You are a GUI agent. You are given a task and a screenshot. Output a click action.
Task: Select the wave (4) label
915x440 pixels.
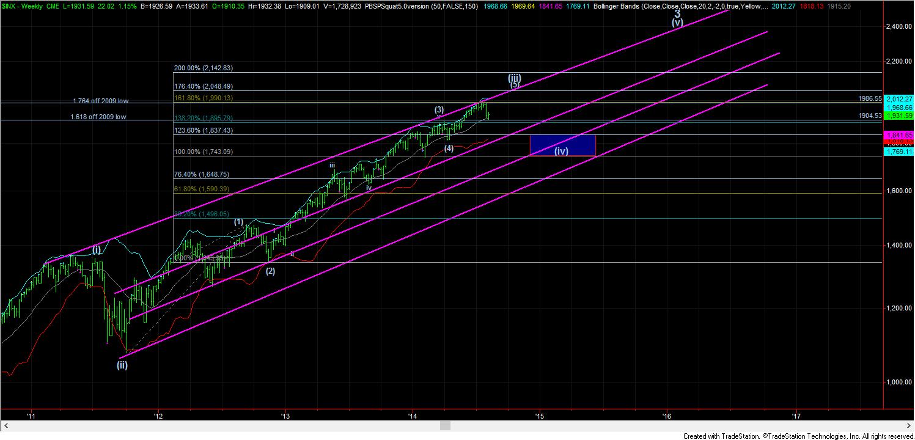pyautogui.click(x=449, y=148)
